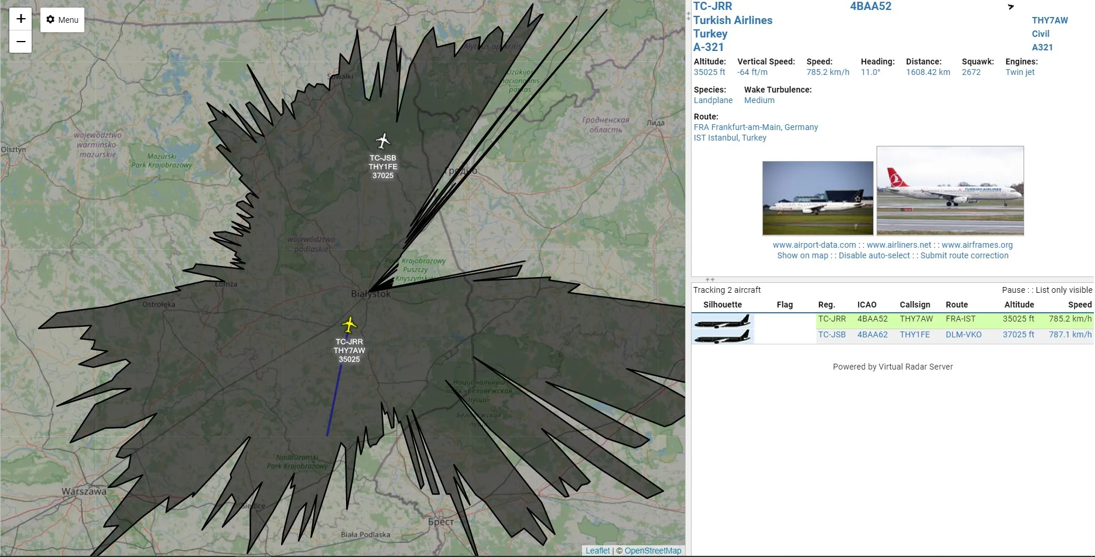Click the IST Istanbul, Turkey route line
Viewport: 1095px width, 557px height.
click(x=730, y=138)
